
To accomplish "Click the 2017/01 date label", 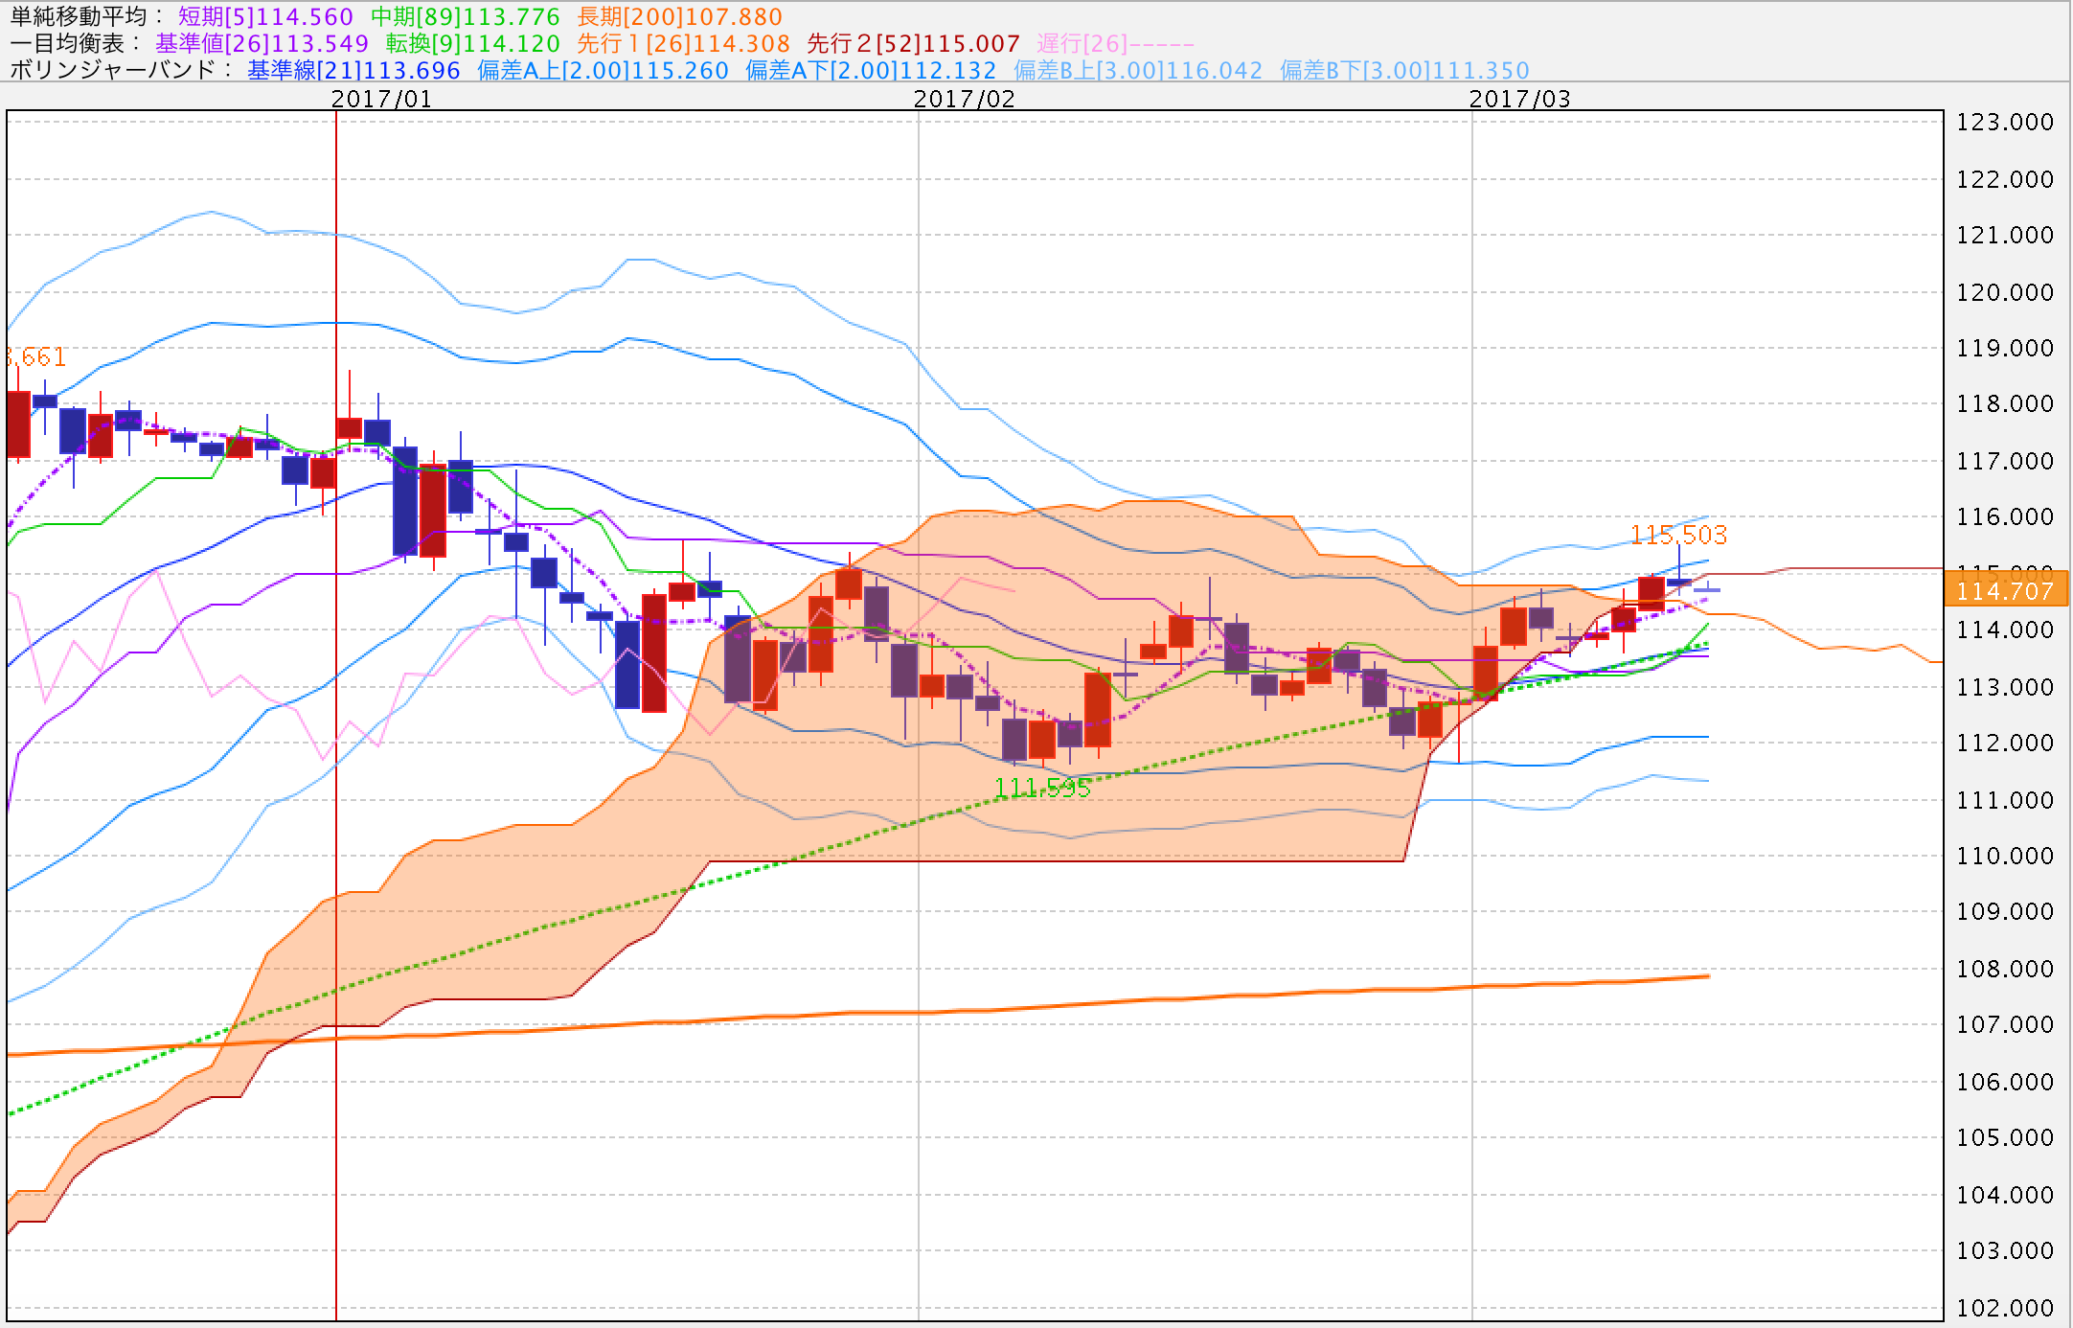I will pyautogui.click(x=381, y=99).
